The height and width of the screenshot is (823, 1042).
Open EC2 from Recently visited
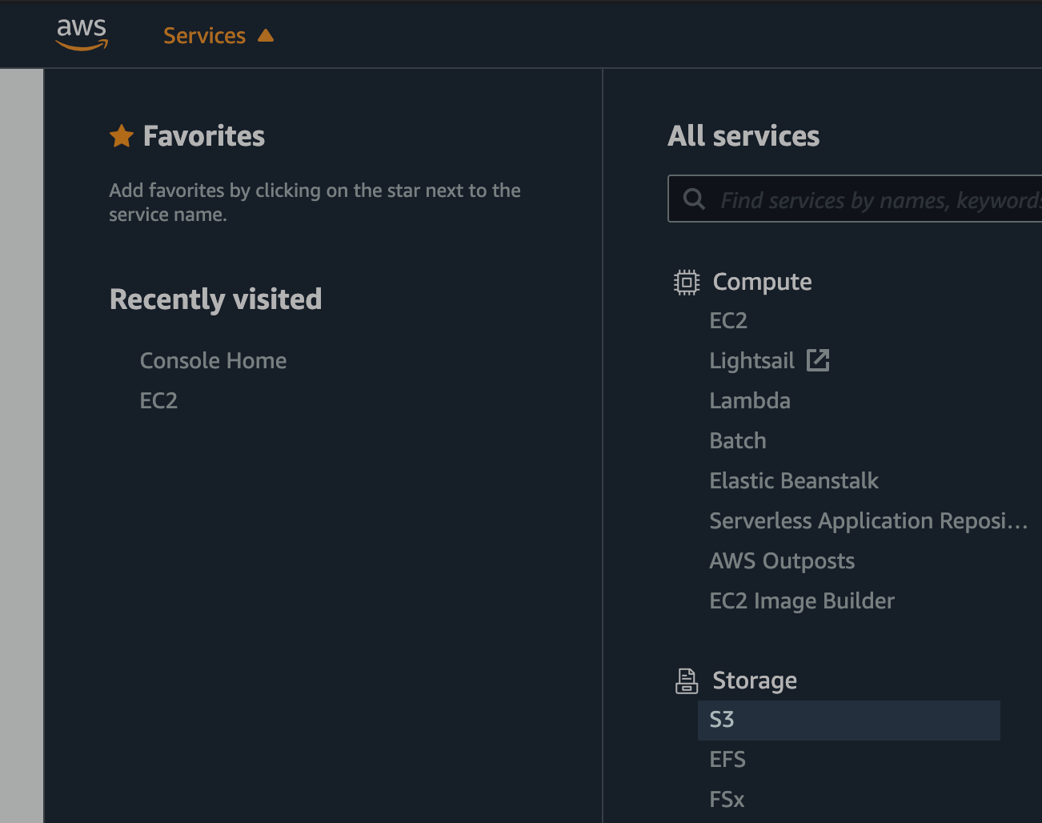[158, 400]
